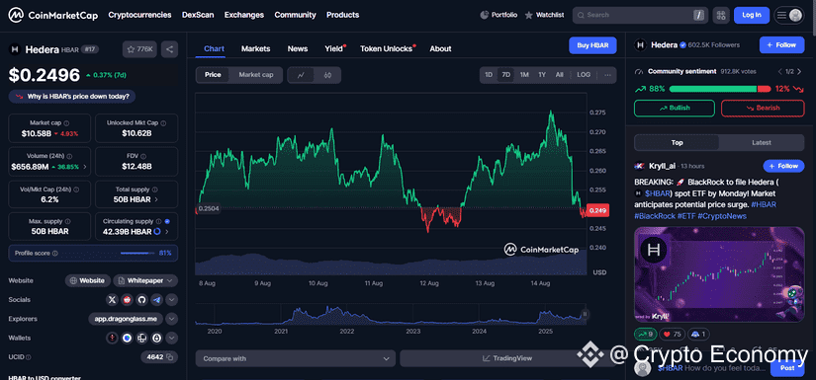Open the apps grid icon in header
Viewport: 816px width, 380px height.
(x=721, y=15)
